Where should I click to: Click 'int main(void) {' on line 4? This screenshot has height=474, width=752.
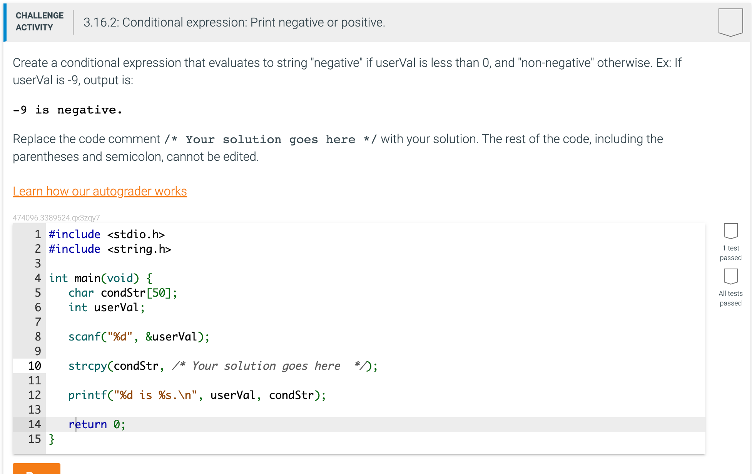pos(101,278)
